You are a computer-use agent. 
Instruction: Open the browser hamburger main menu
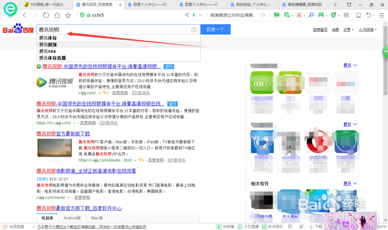[x=381, y=15]
